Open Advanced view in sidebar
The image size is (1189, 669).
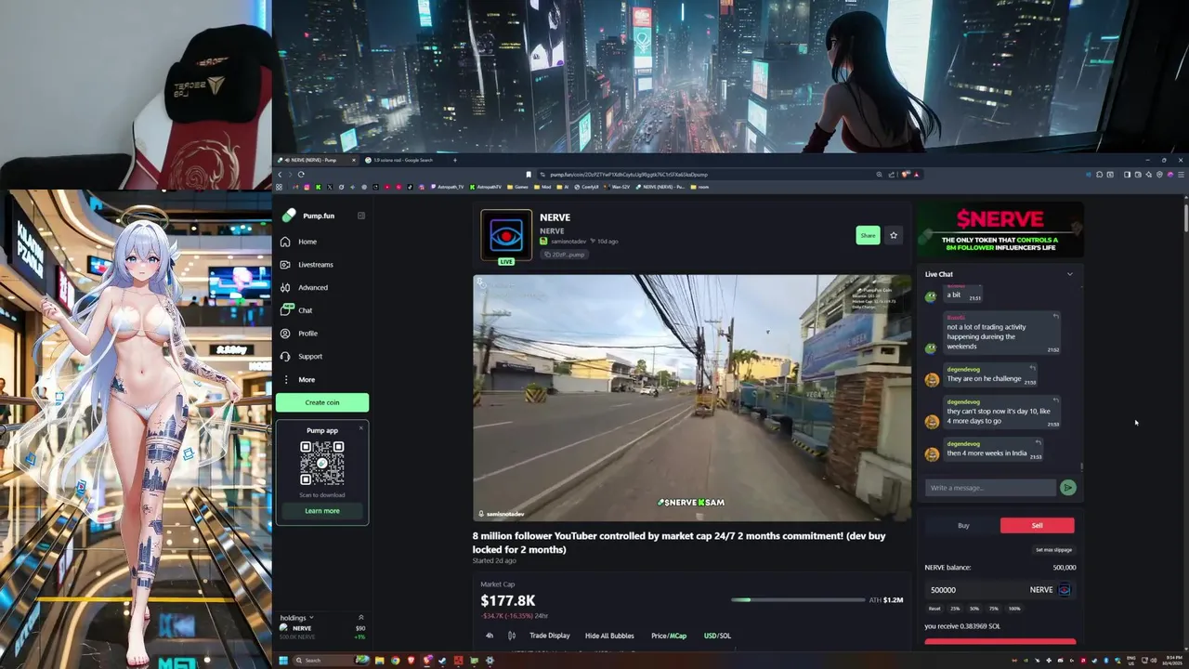coord(312,287)
